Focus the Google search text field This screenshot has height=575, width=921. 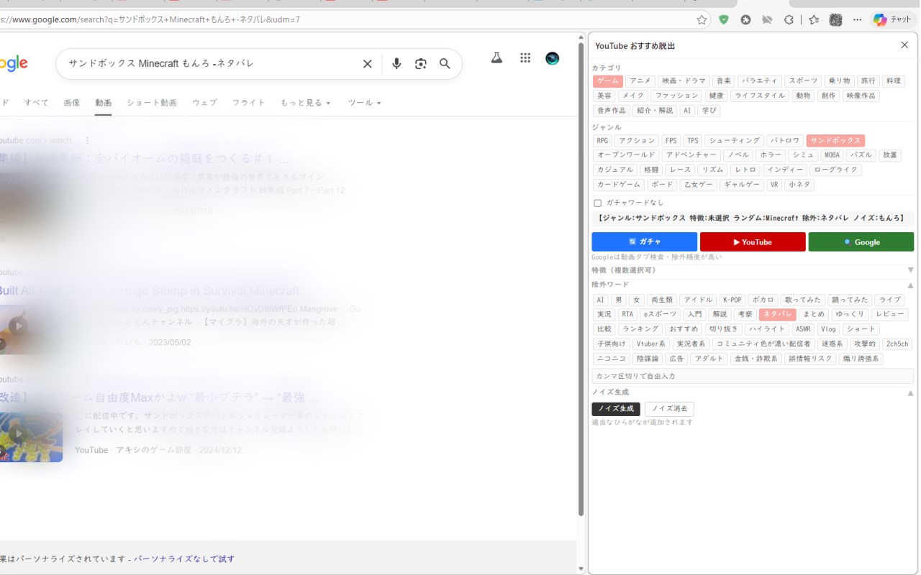pyautogui.click(x=209, y=64)
